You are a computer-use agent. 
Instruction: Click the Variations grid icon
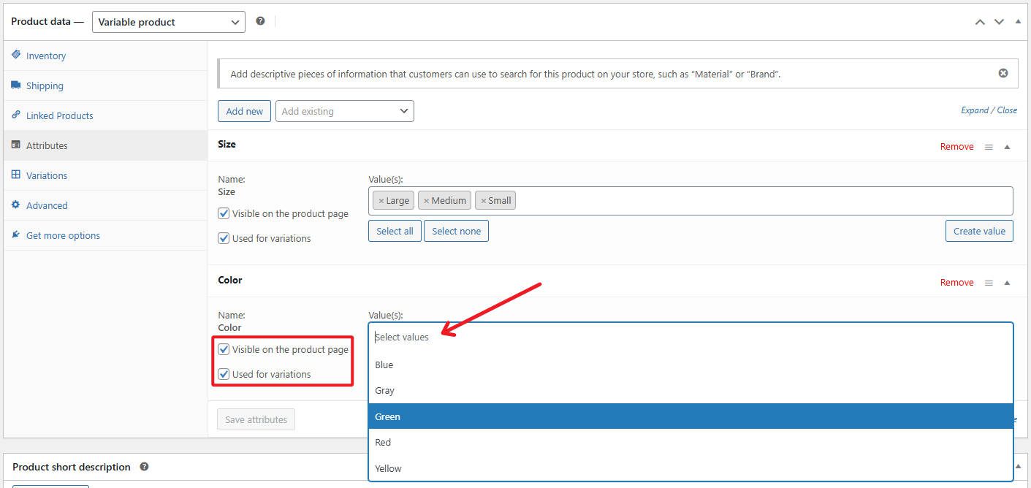(x=16, y=175)
